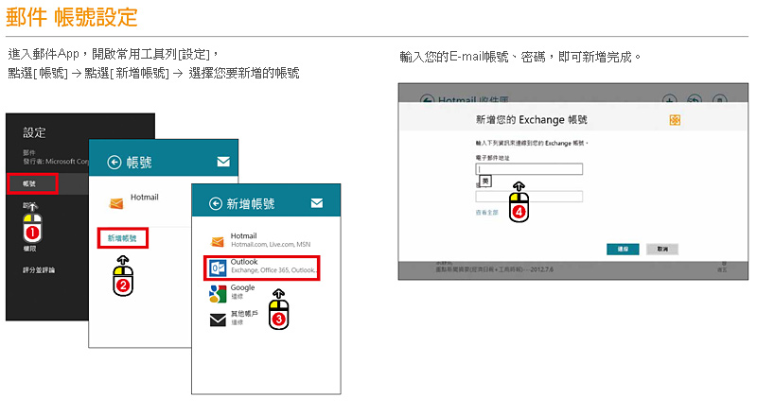
Task: Choose the Google account type
Action: click(232, 292)
